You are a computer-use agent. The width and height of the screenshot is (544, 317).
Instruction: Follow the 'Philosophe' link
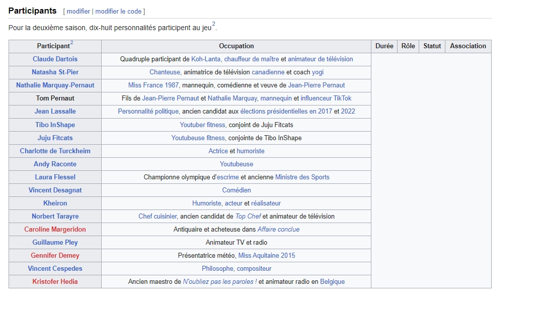point(218,268)
